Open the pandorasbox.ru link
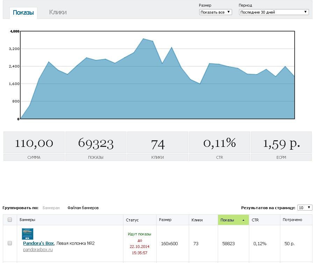This screenshot has height=263, width=317. [38, 250]
